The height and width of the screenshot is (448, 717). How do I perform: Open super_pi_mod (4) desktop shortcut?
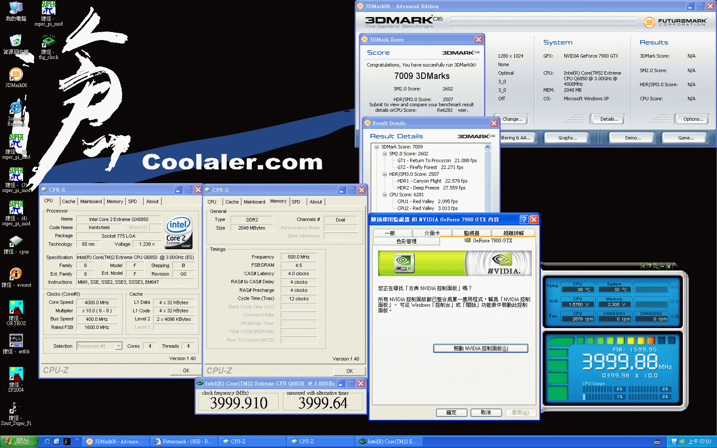[x=16, y=213]
